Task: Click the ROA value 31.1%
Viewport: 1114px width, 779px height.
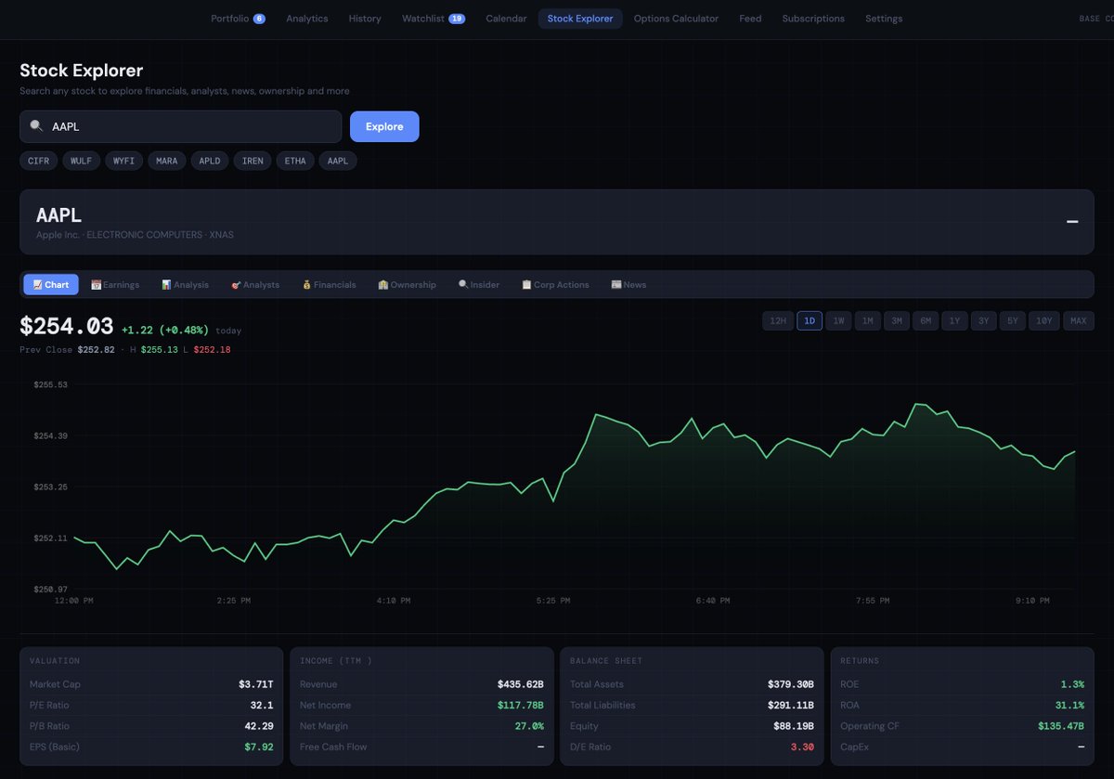Action: (1069, 705)
